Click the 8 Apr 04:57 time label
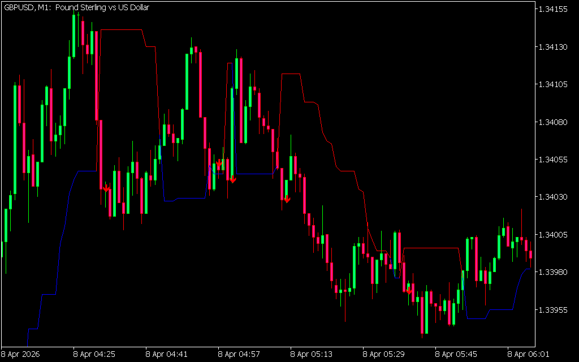The image size is (579, 362). [x=239, y=355]
